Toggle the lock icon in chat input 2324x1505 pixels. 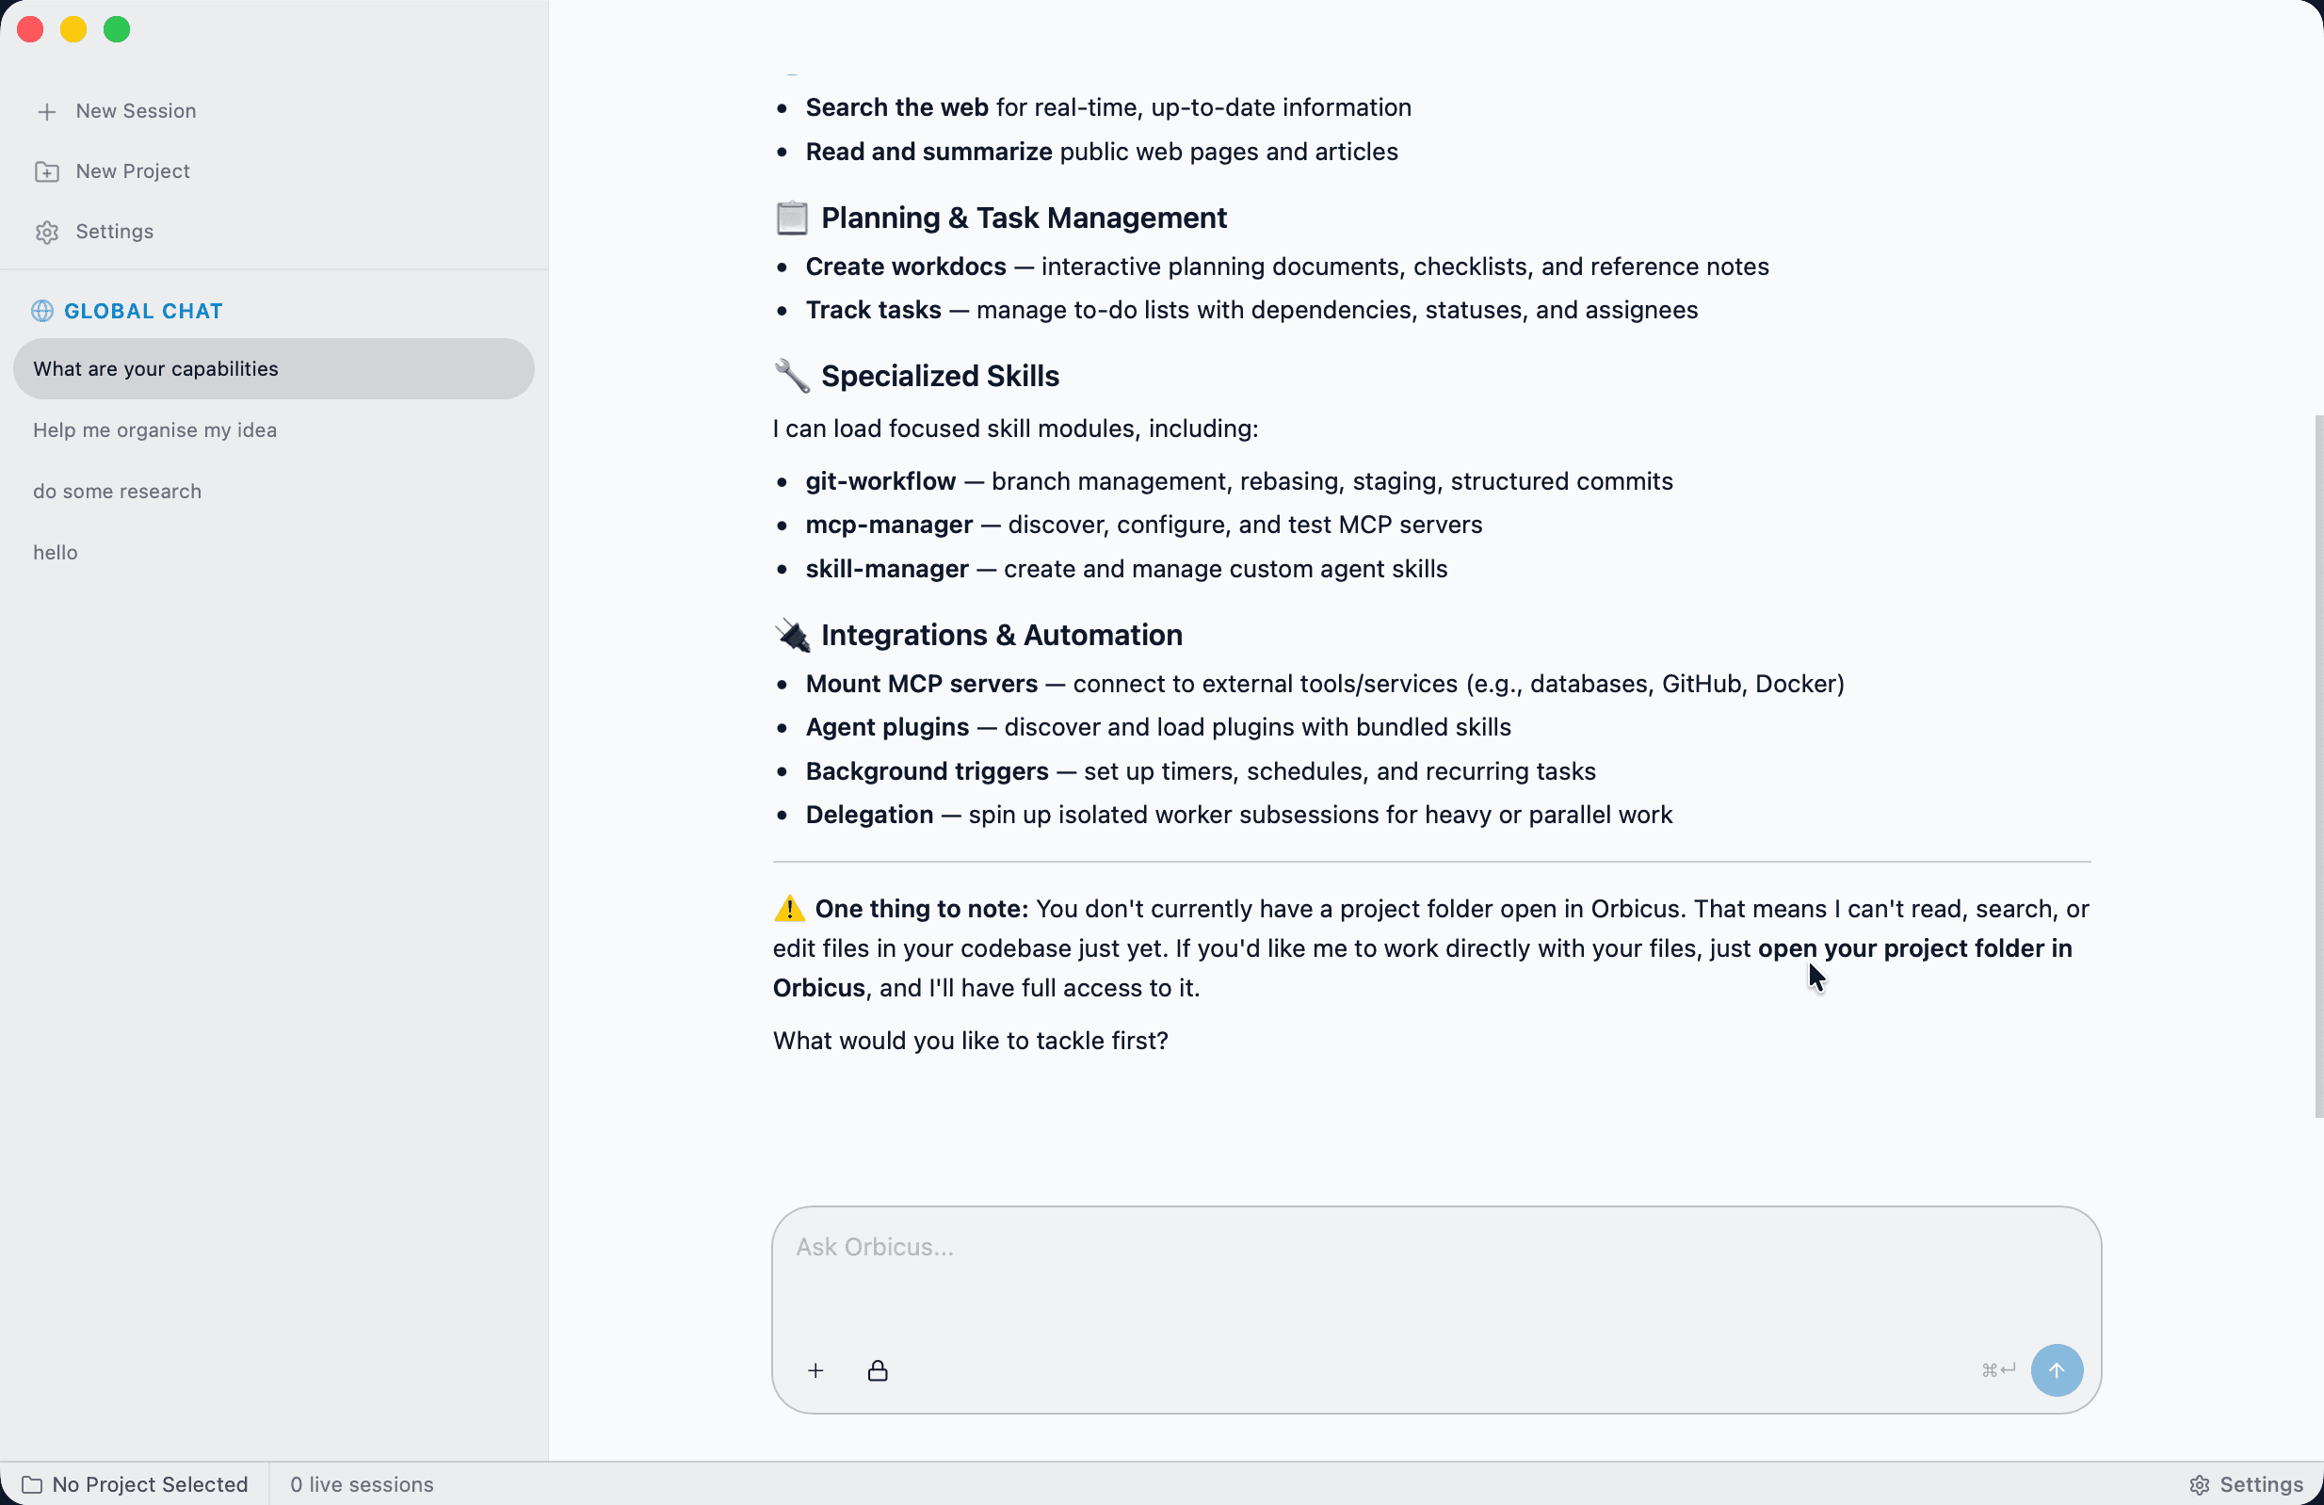coord(878,1370)
